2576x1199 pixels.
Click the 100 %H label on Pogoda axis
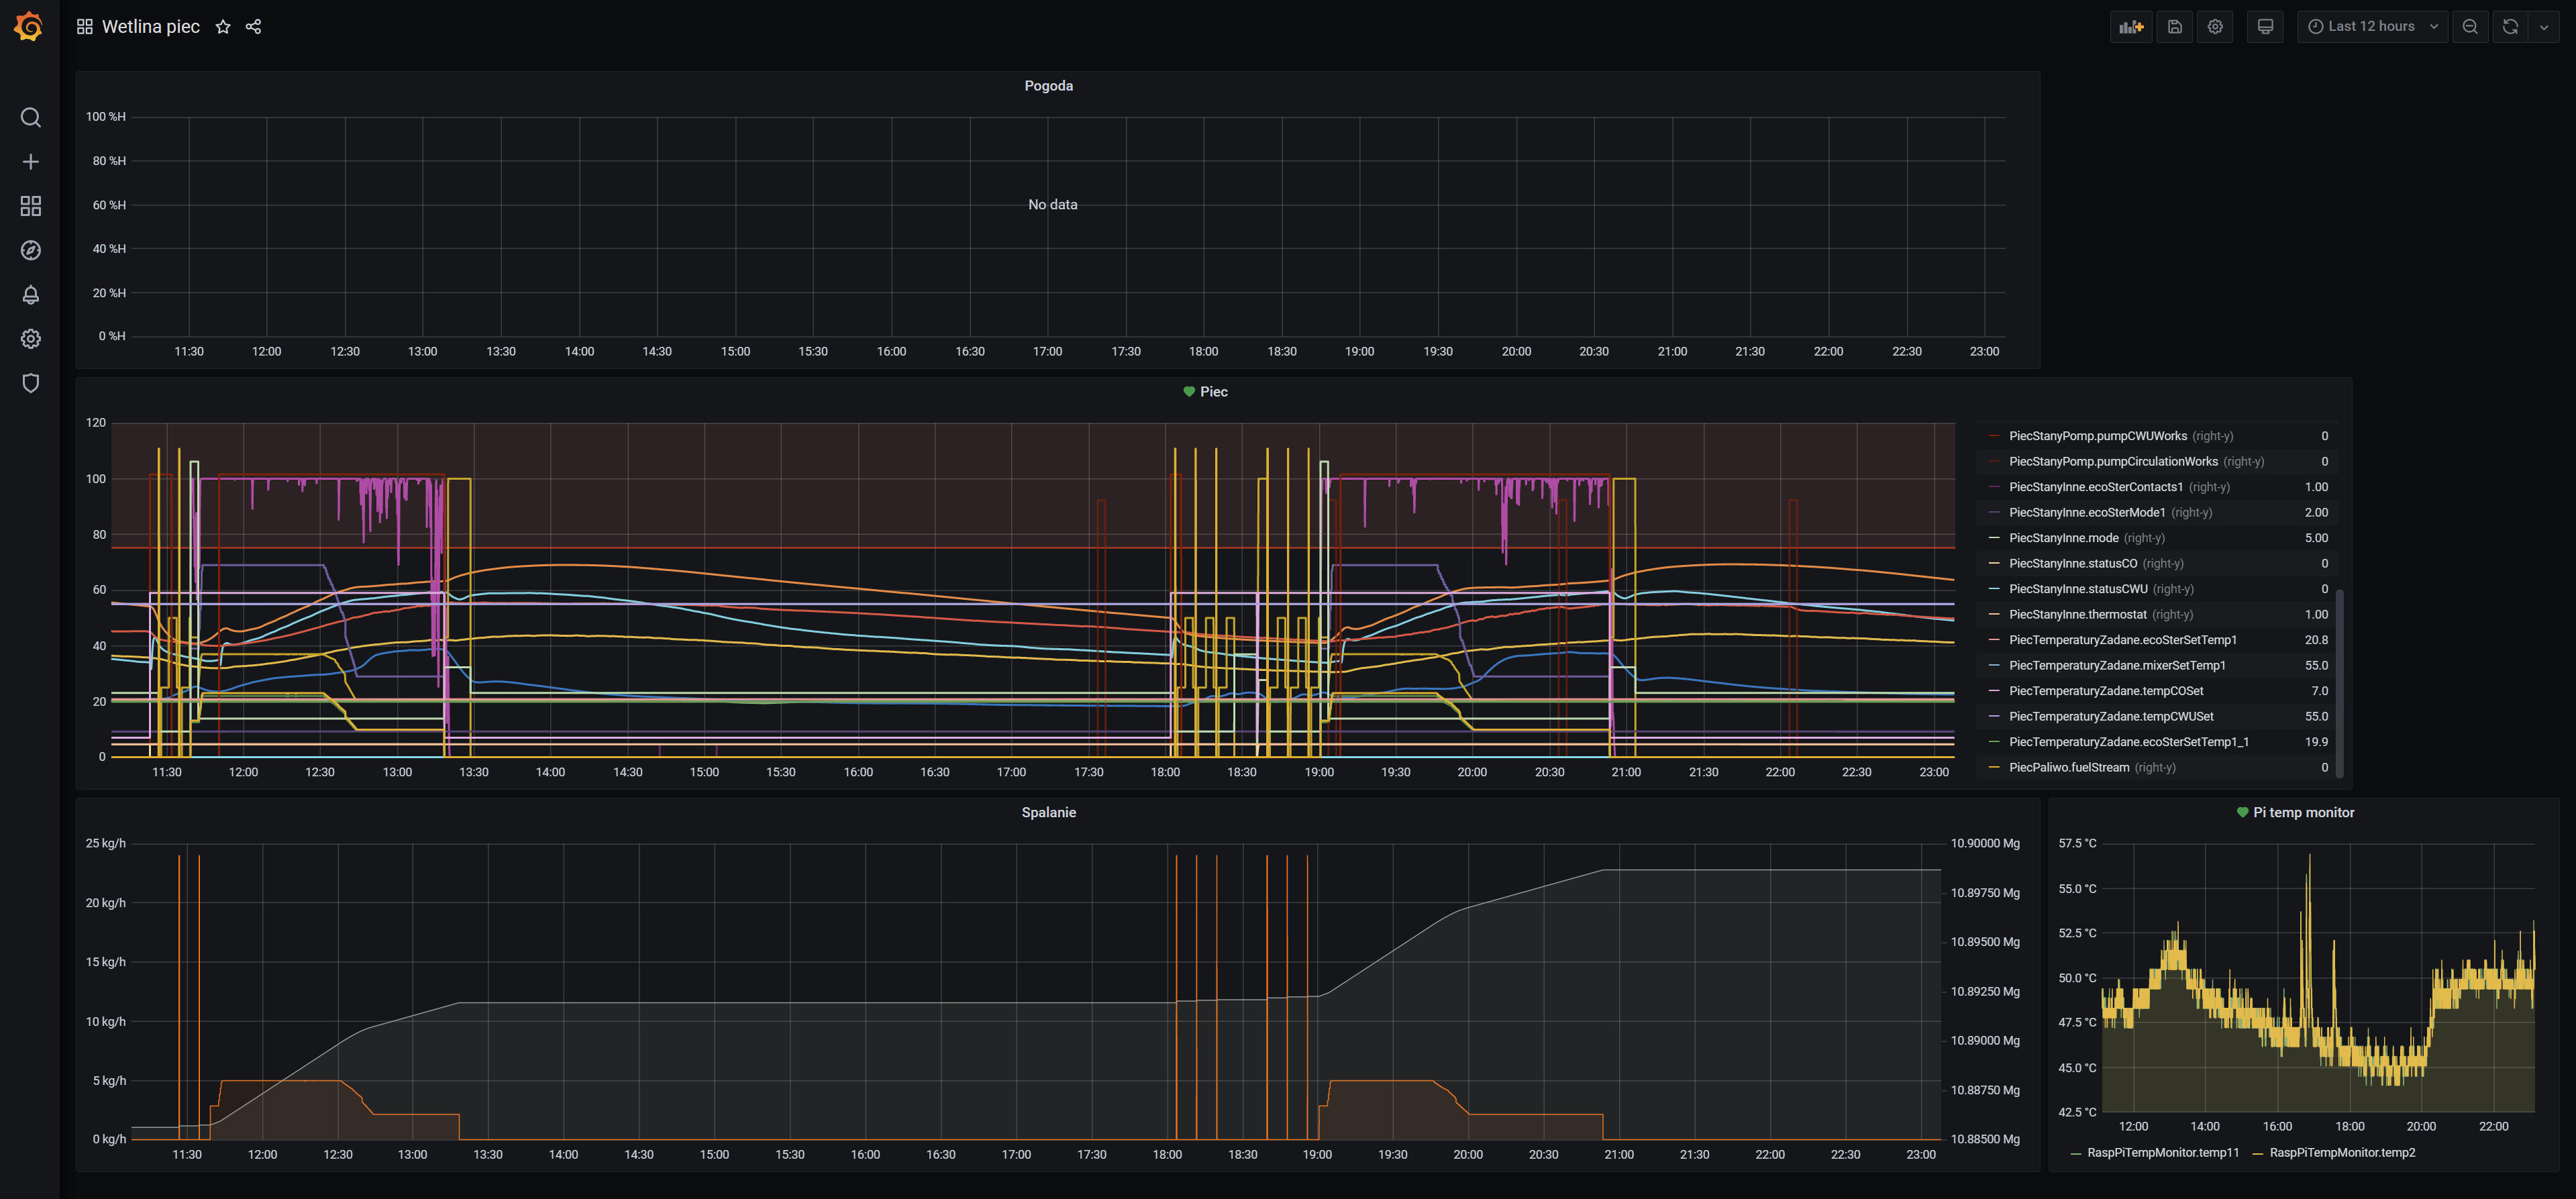[106, 117]
